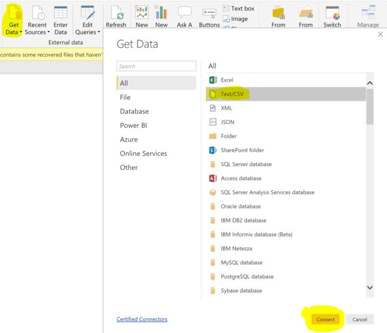
Task: Select the PostgreSQL database source
Action: point(286,276)
